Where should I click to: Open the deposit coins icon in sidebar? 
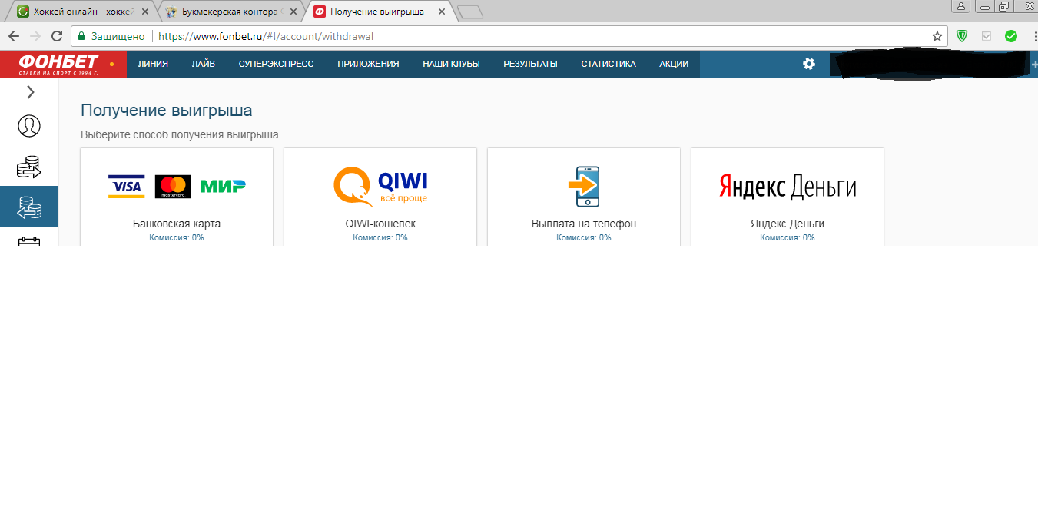29,166
